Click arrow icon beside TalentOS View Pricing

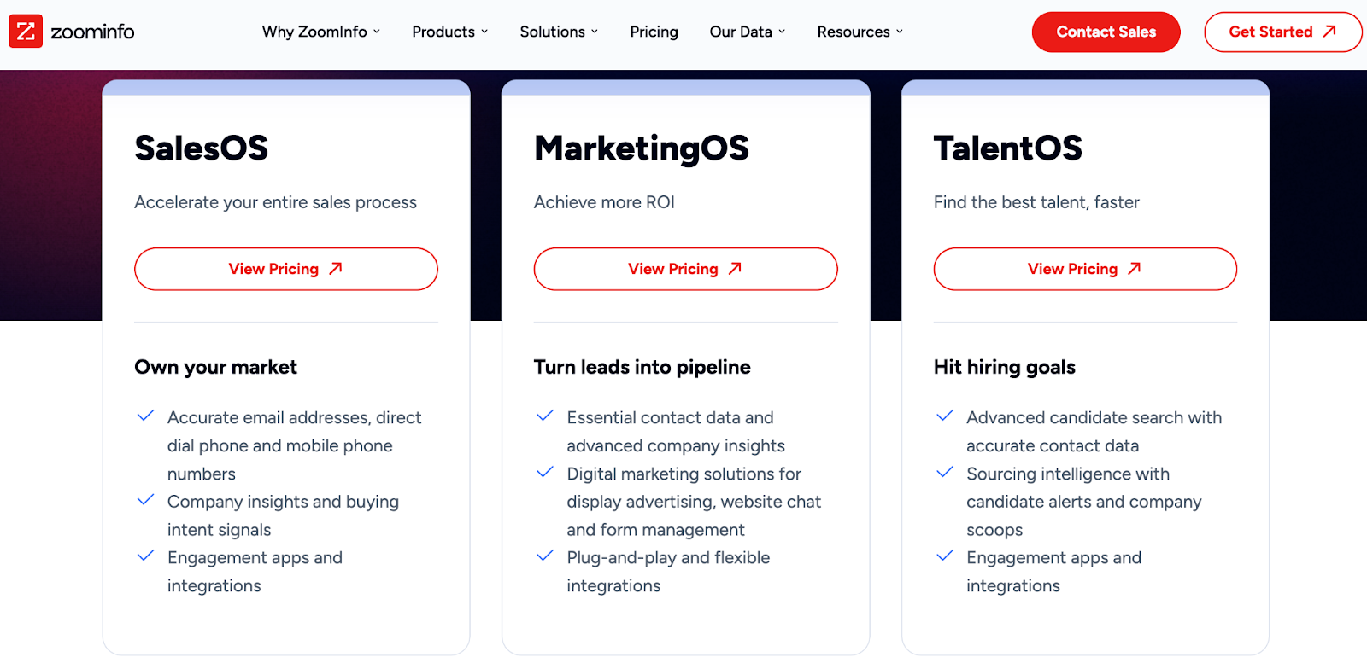[x=1135, y=269]
